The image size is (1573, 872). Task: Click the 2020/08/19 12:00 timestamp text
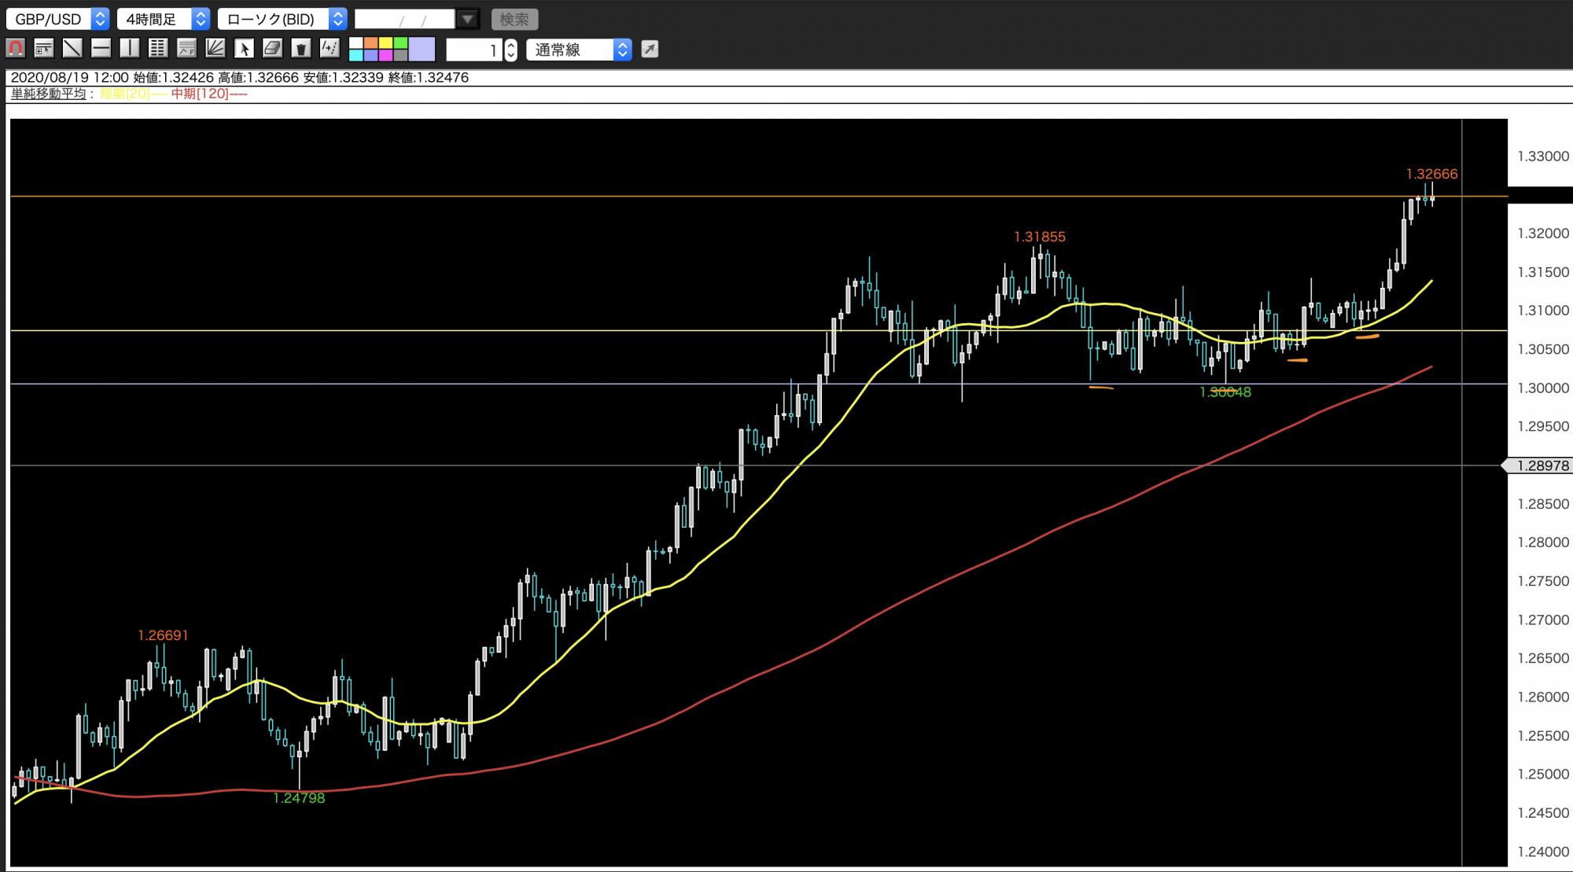coord(69,78)
